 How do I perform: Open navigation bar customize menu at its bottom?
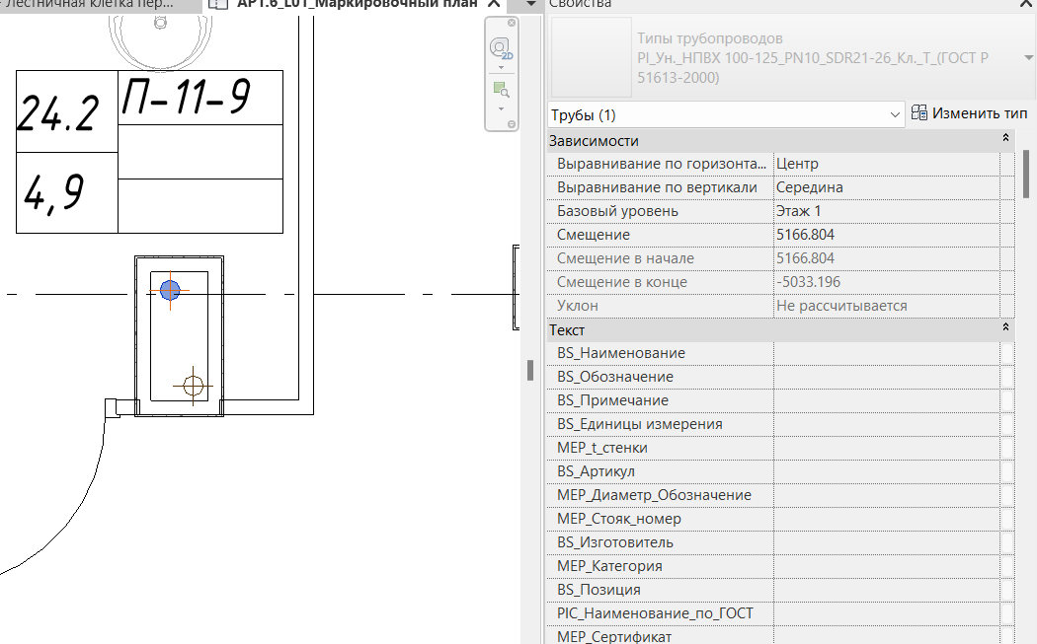tap(512, 124)
